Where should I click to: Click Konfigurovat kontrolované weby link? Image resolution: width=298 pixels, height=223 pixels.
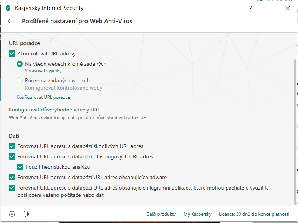pyautogui.click(x=64, y=88)
